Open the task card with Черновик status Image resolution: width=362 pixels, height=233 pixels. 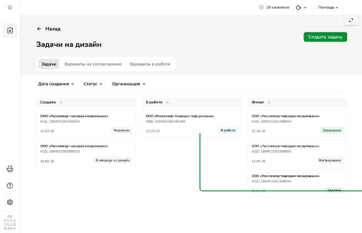pyautogui.click(x=85, y=123)
